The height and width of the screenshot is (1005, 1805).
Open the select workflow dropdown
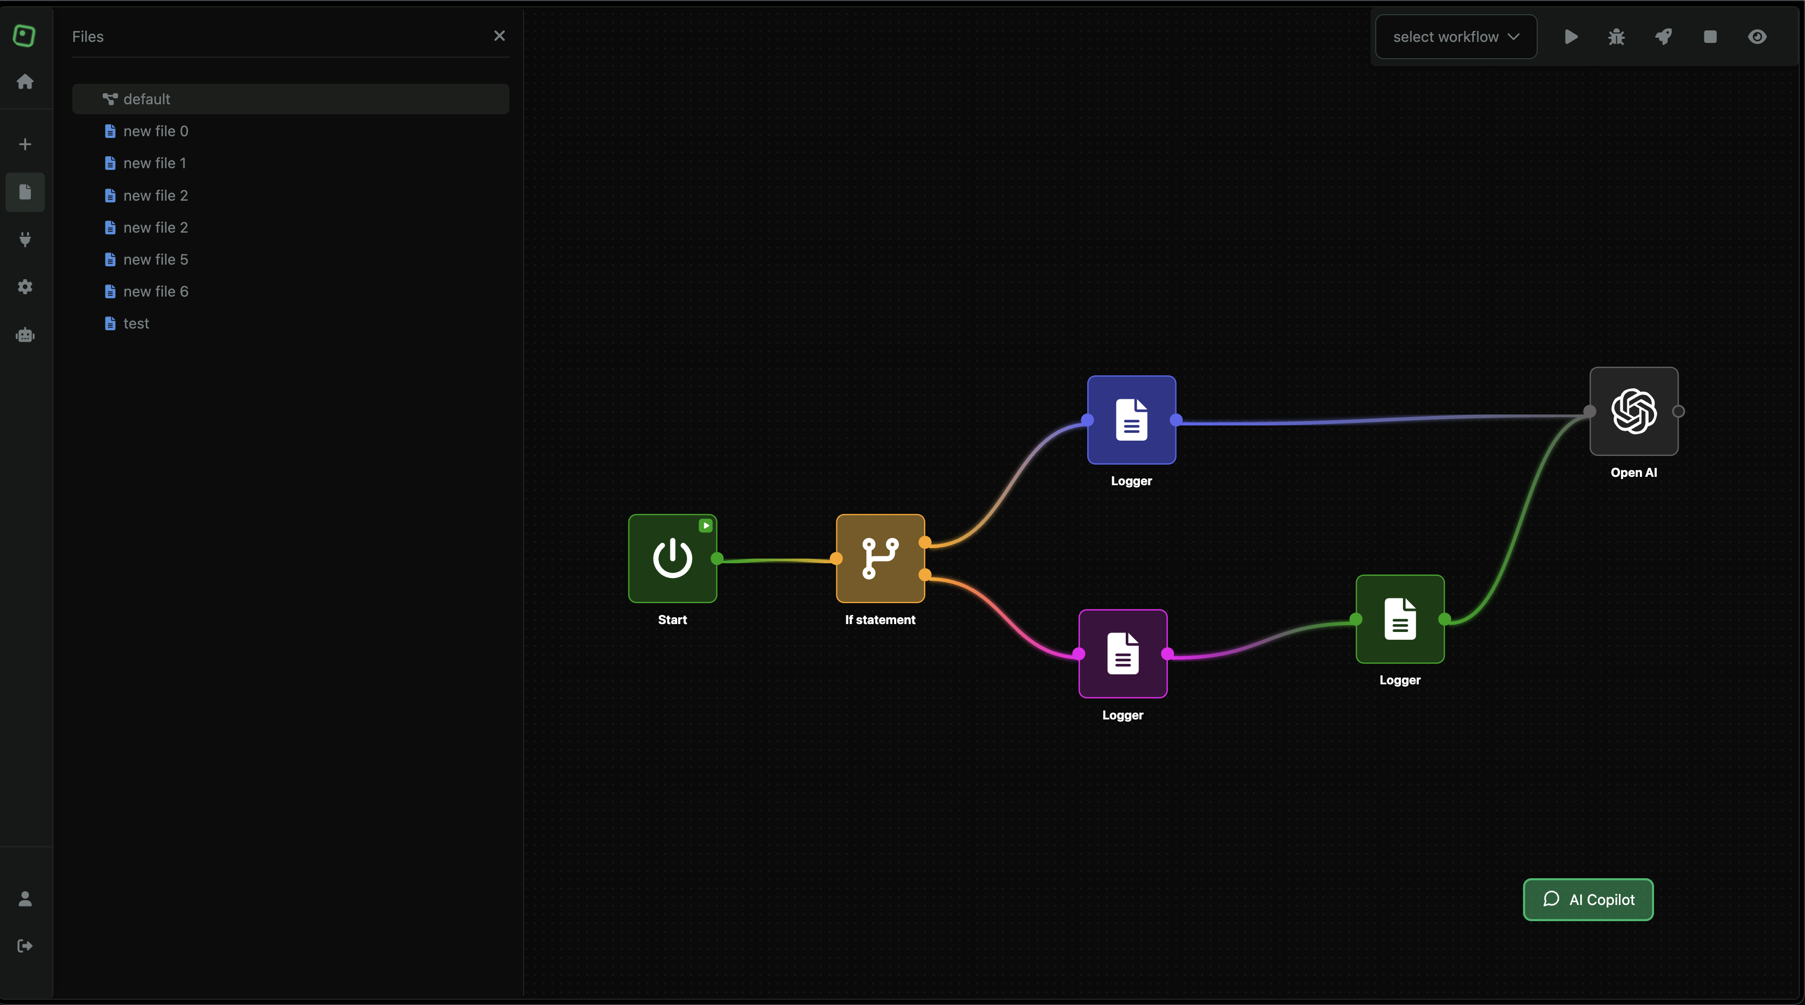1456,37
